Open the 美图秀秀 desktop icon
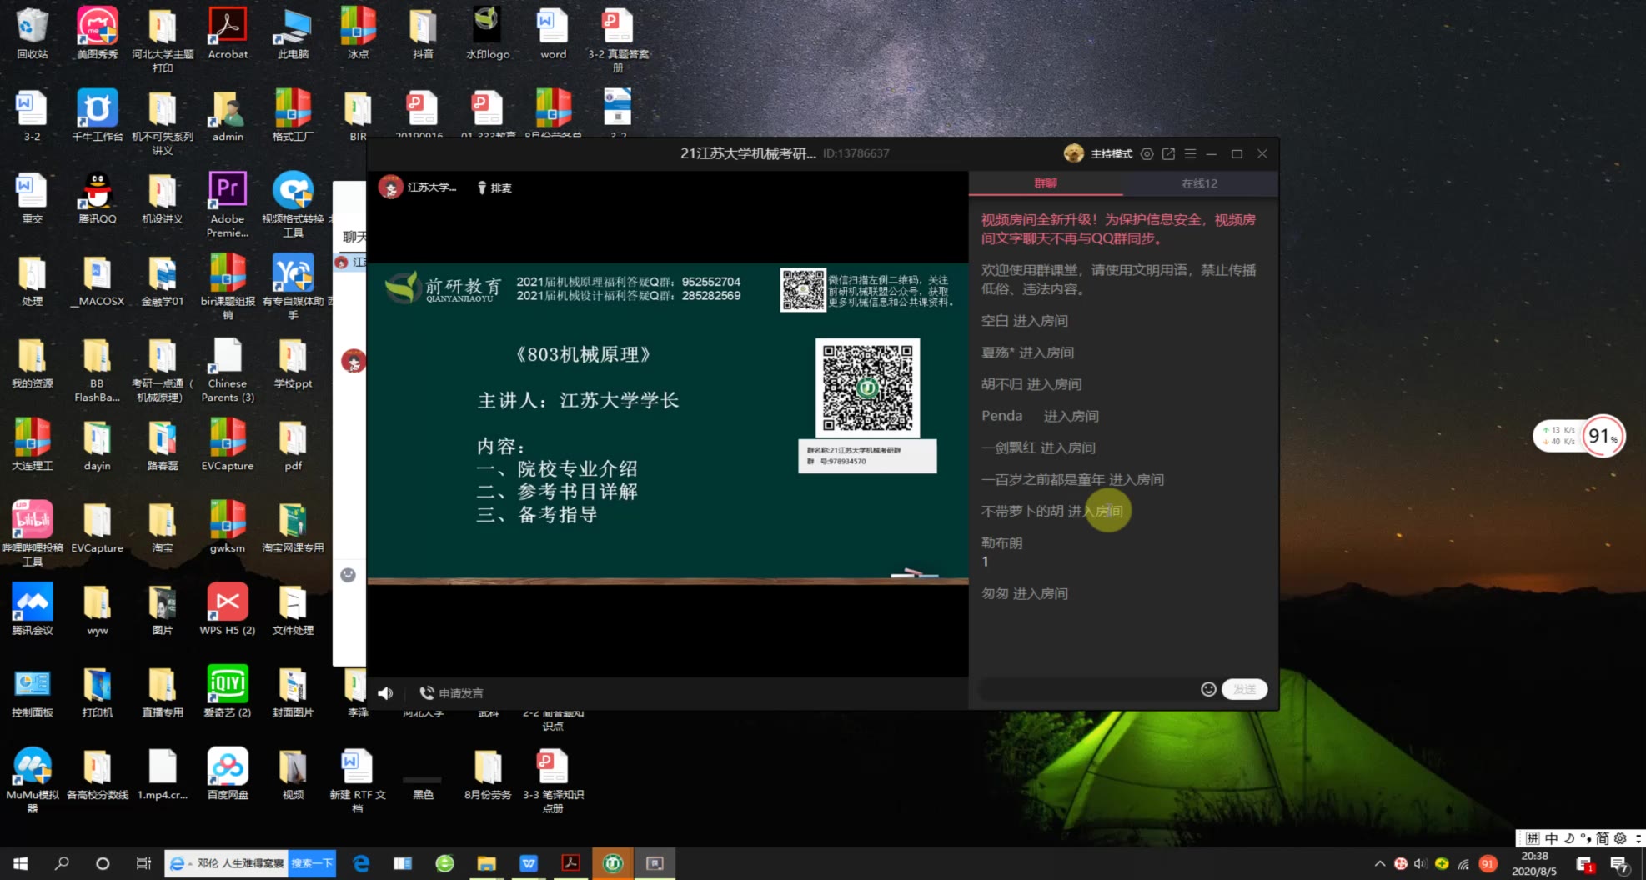 pos(98,33)
